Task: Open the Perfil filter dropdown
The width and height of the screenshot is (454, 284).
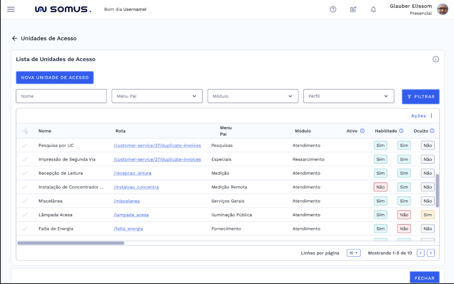Action: (348, 96)
